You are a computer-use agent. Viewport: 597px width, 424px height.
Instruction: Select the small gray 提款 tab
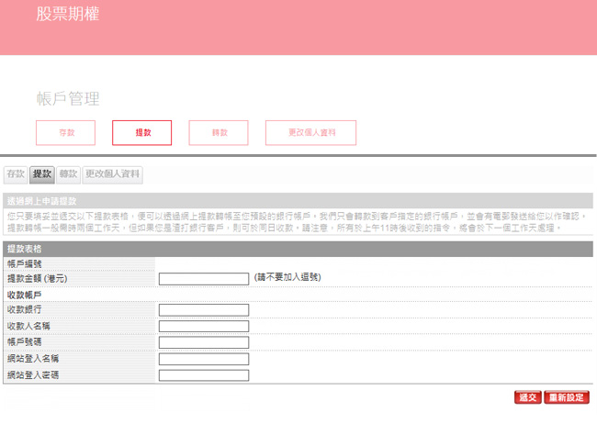[x=42, y=173]
